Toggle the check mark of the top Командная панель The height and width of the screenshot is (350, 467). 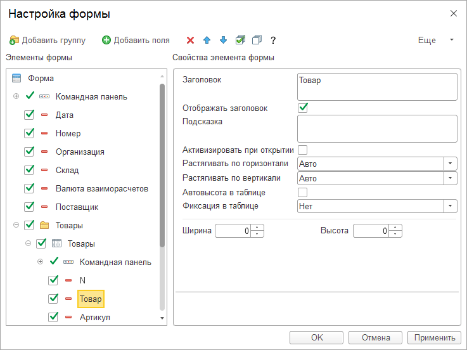click(30, 96)
